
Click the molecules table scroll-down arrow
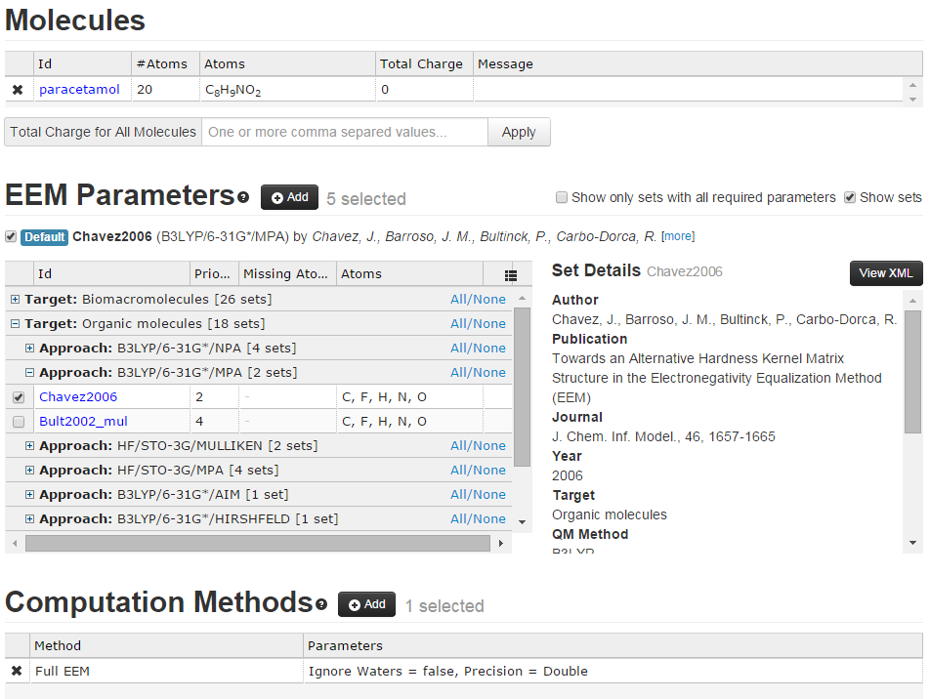coord(912,100)
